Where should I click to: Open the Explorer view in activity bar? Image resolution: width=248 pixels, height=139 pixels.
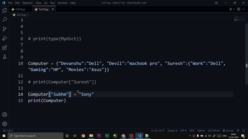5,10
